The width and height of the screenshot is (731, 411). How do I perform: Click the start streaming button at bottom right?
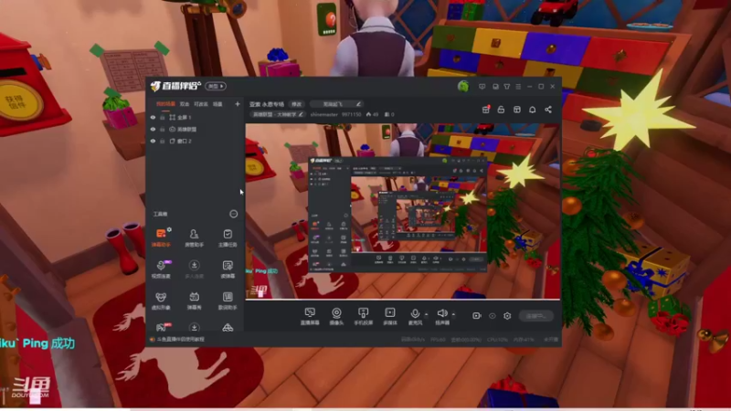tap(536, 316)
